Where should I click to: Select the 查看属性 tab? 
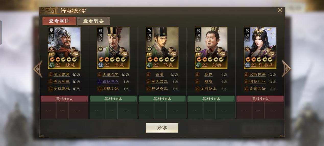(59, 21)
